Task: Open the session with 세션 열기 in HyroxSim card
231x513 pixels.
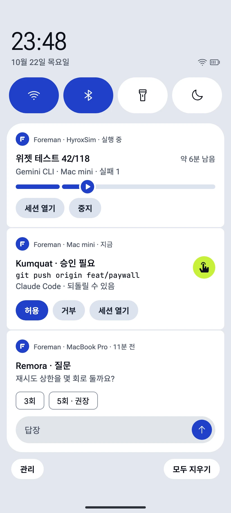Action: click(x=40, y=208)
